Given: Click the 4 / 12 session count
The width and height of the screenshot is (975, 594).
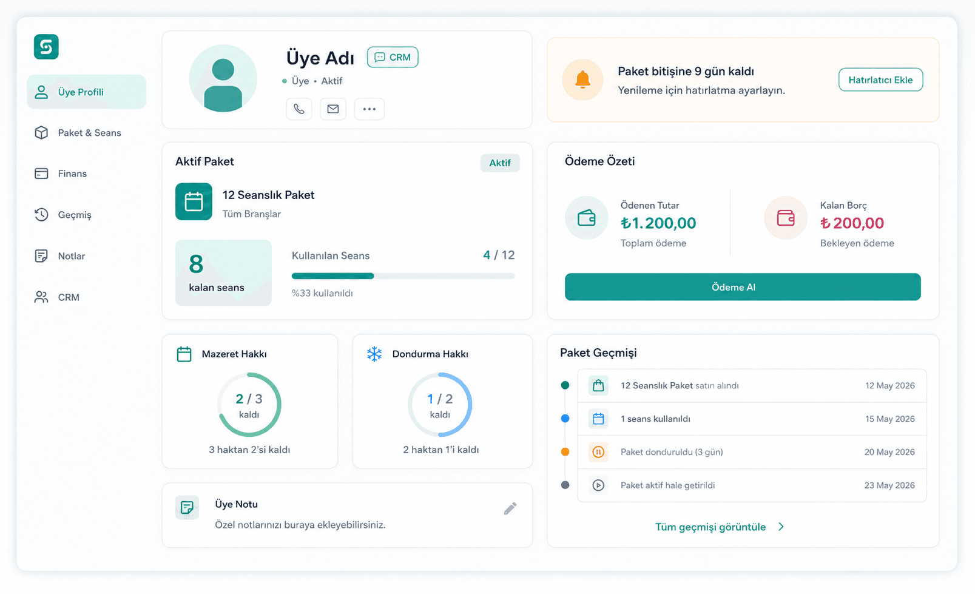Looking at the screenshot, I should 499,255.
